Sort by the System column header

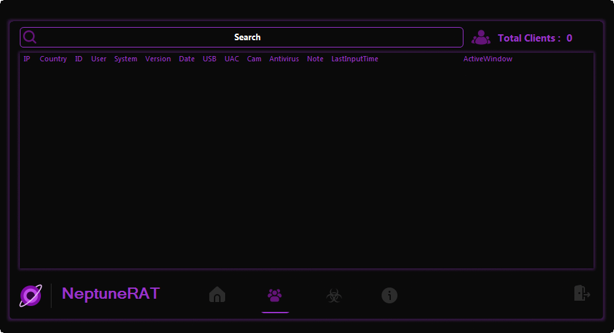(x=125, y=59)
